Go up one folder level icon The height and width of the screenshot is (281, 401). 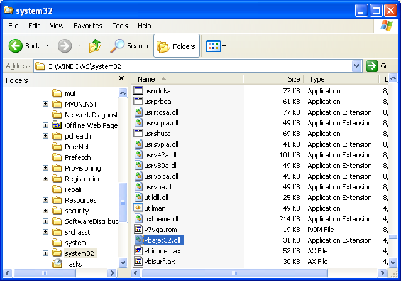point(95,46)
